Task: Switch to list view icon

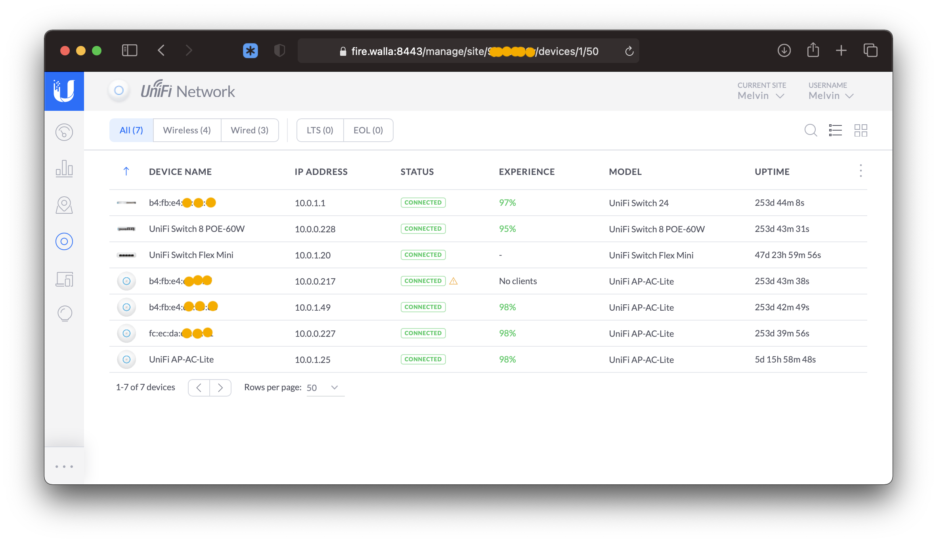Action: [836, 130]
